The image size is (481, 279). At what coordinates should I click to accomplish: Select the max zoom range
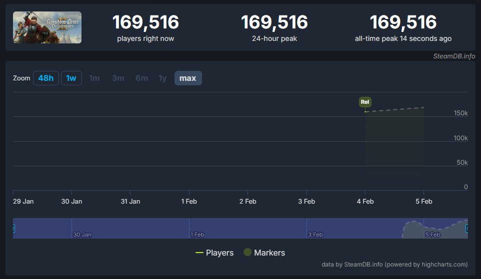(x=188, y=78)
